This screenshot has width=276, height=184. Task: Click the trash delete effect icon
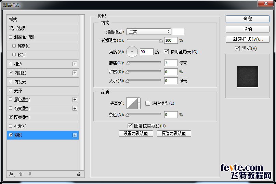(79, 174)
